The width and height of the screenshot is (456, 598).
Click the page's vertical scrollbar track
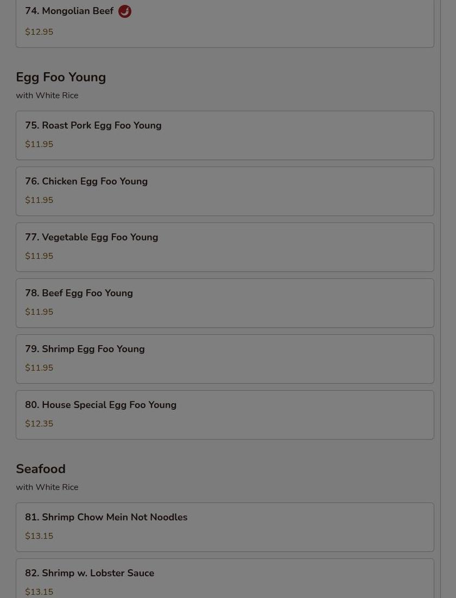coord(448,299)
